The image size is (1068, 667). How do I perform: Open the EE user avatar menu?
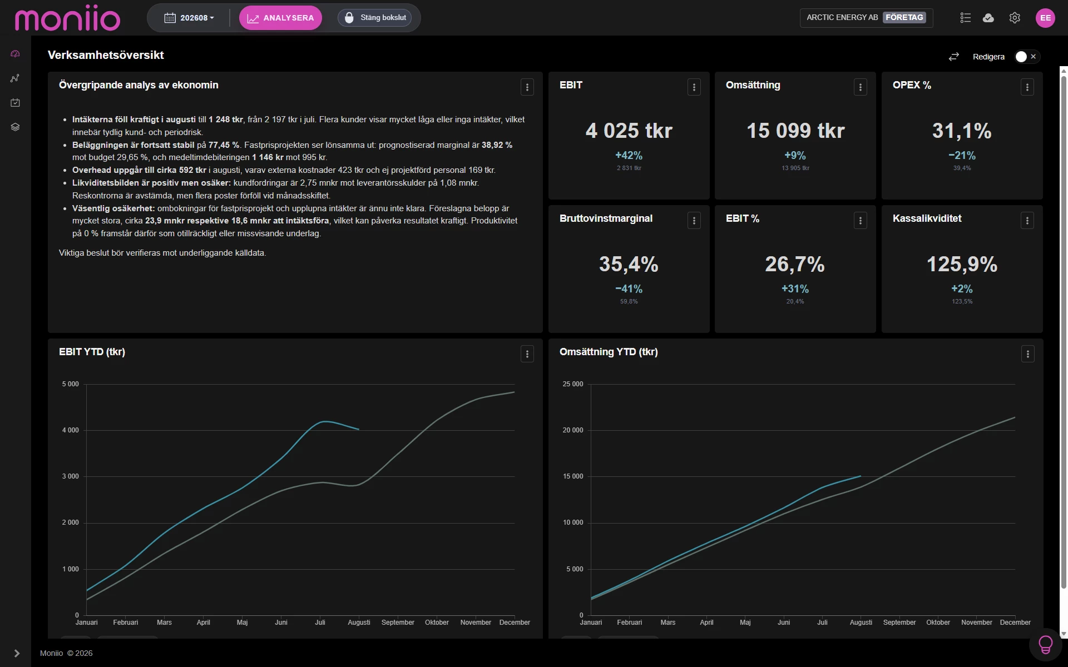[x=1045, y=18]
